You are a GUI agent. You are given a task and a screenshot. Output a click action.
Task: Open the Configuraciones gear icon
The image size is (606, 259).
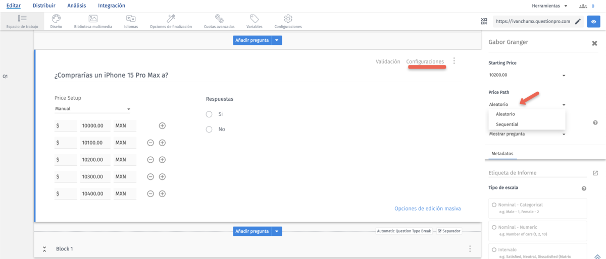tap(288, 19)
